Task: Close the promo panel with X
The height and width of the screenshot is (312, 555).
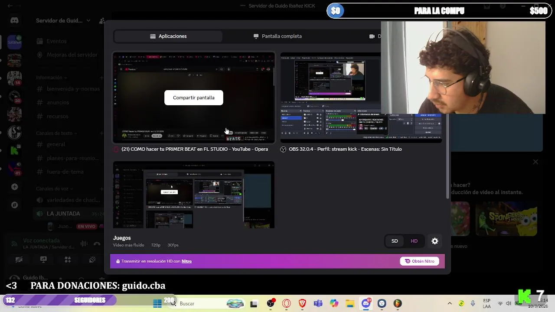Action: pos(535,162)
